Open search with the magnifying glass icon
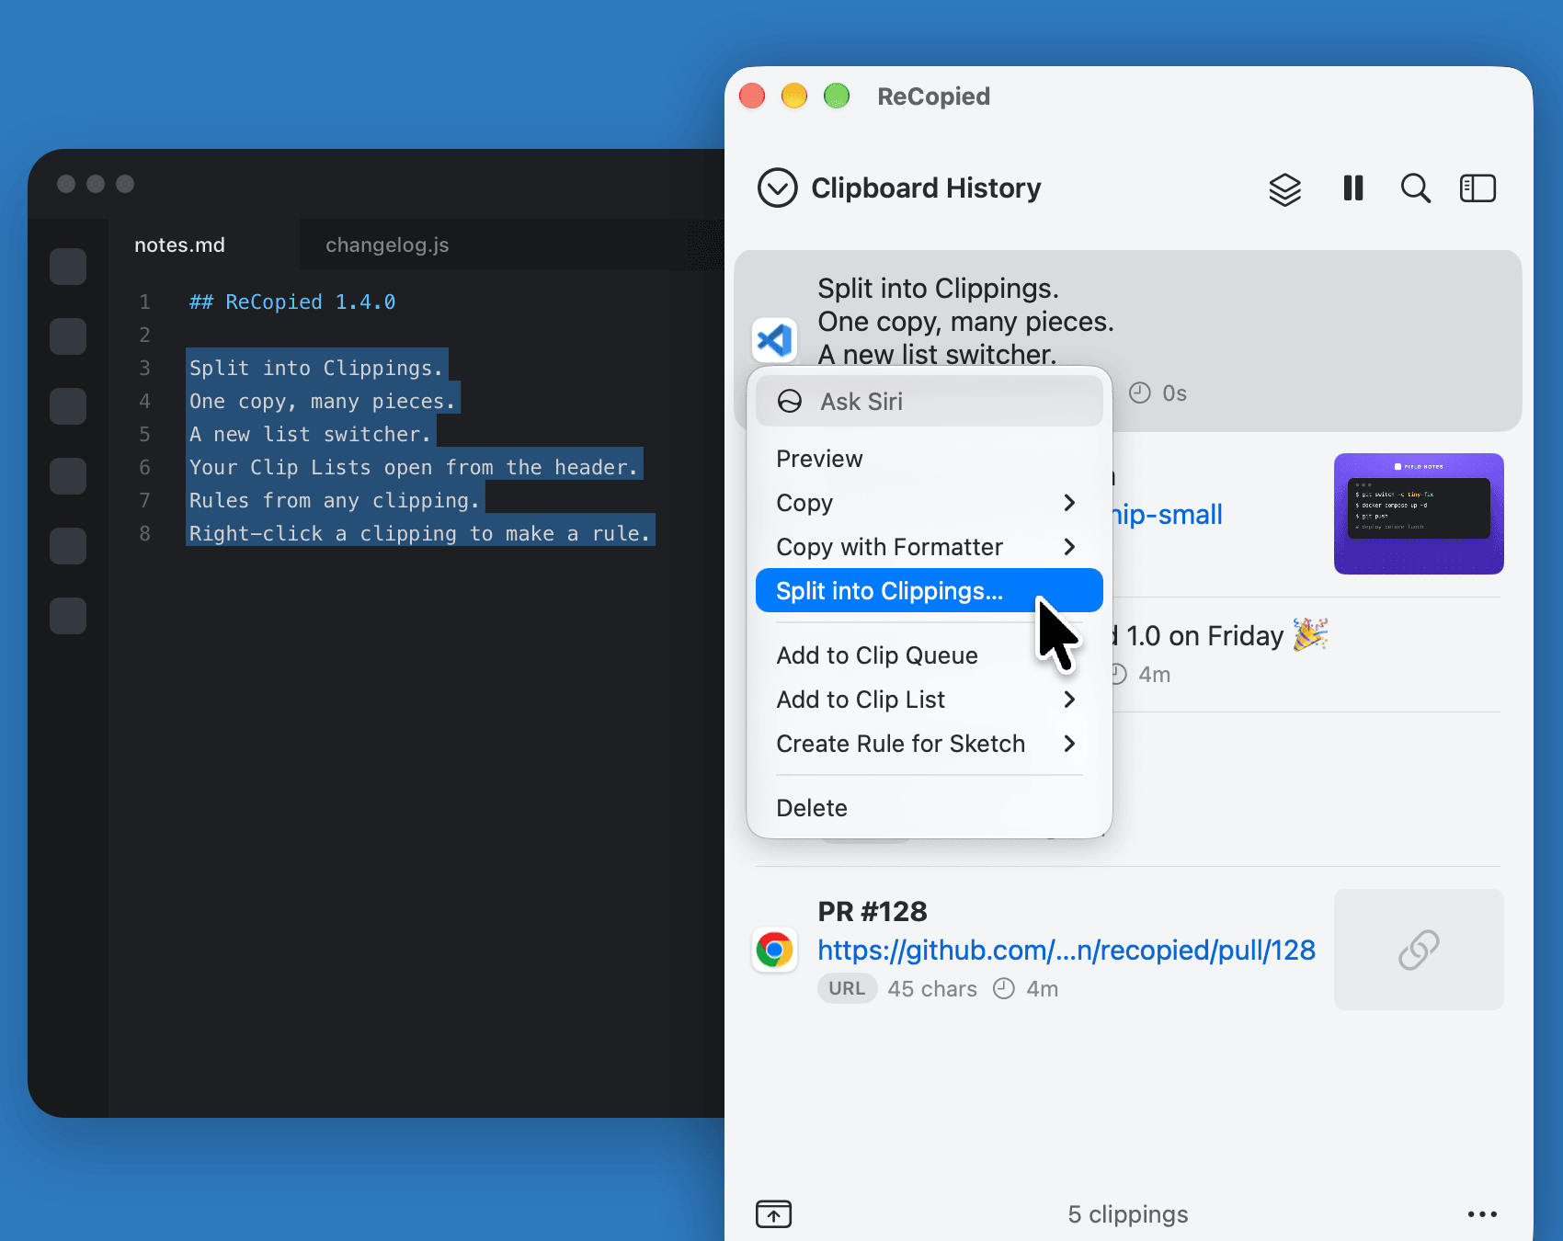1563x1241 pixels. [x=1415, y=188]
